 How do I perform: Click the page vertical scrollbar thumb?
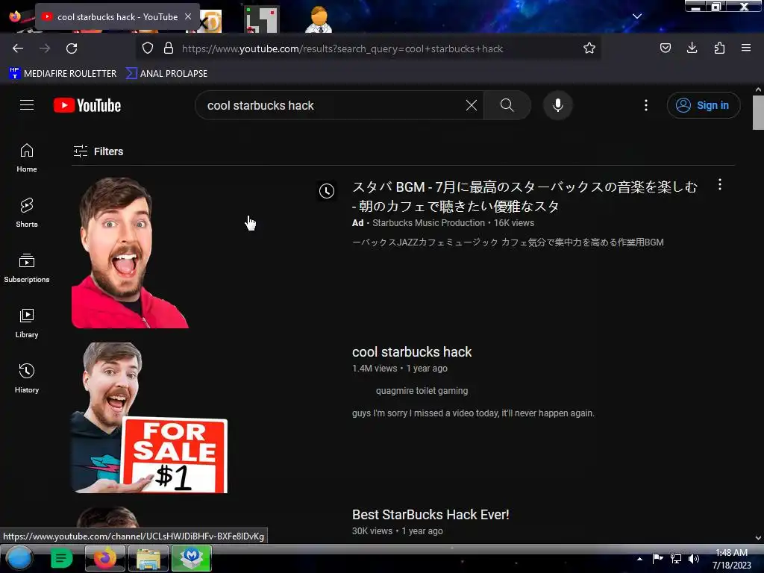pyautogui.click(x=758, y=113)
